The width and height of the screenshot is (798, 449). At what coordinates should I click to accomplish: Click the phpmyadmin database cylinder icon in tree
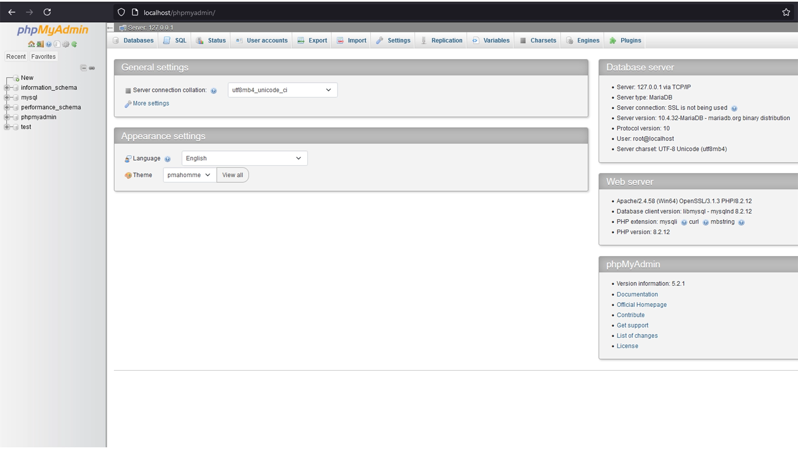(16, 117)
